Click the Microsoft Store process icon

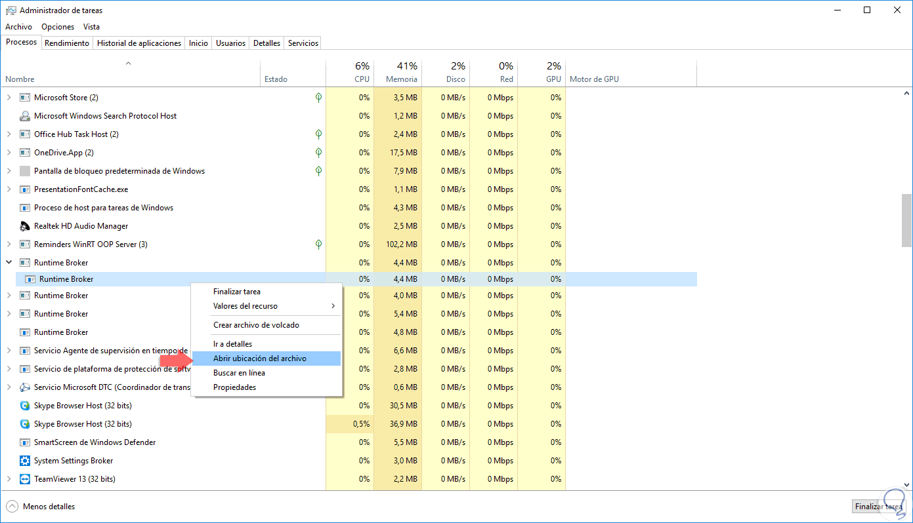(x=25, y=98)
